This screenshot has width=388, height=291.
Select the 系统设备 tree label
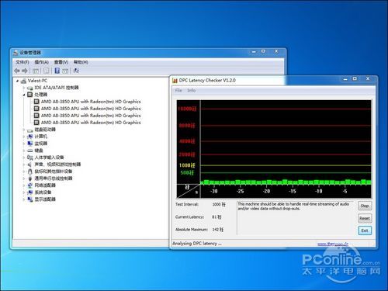(x=43, y=192)
